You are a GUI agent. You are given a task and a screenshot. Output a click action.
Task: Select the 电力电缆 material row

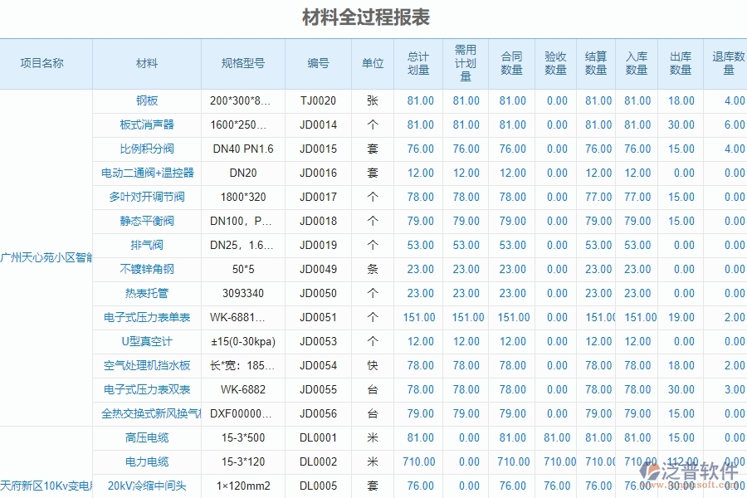147,462
